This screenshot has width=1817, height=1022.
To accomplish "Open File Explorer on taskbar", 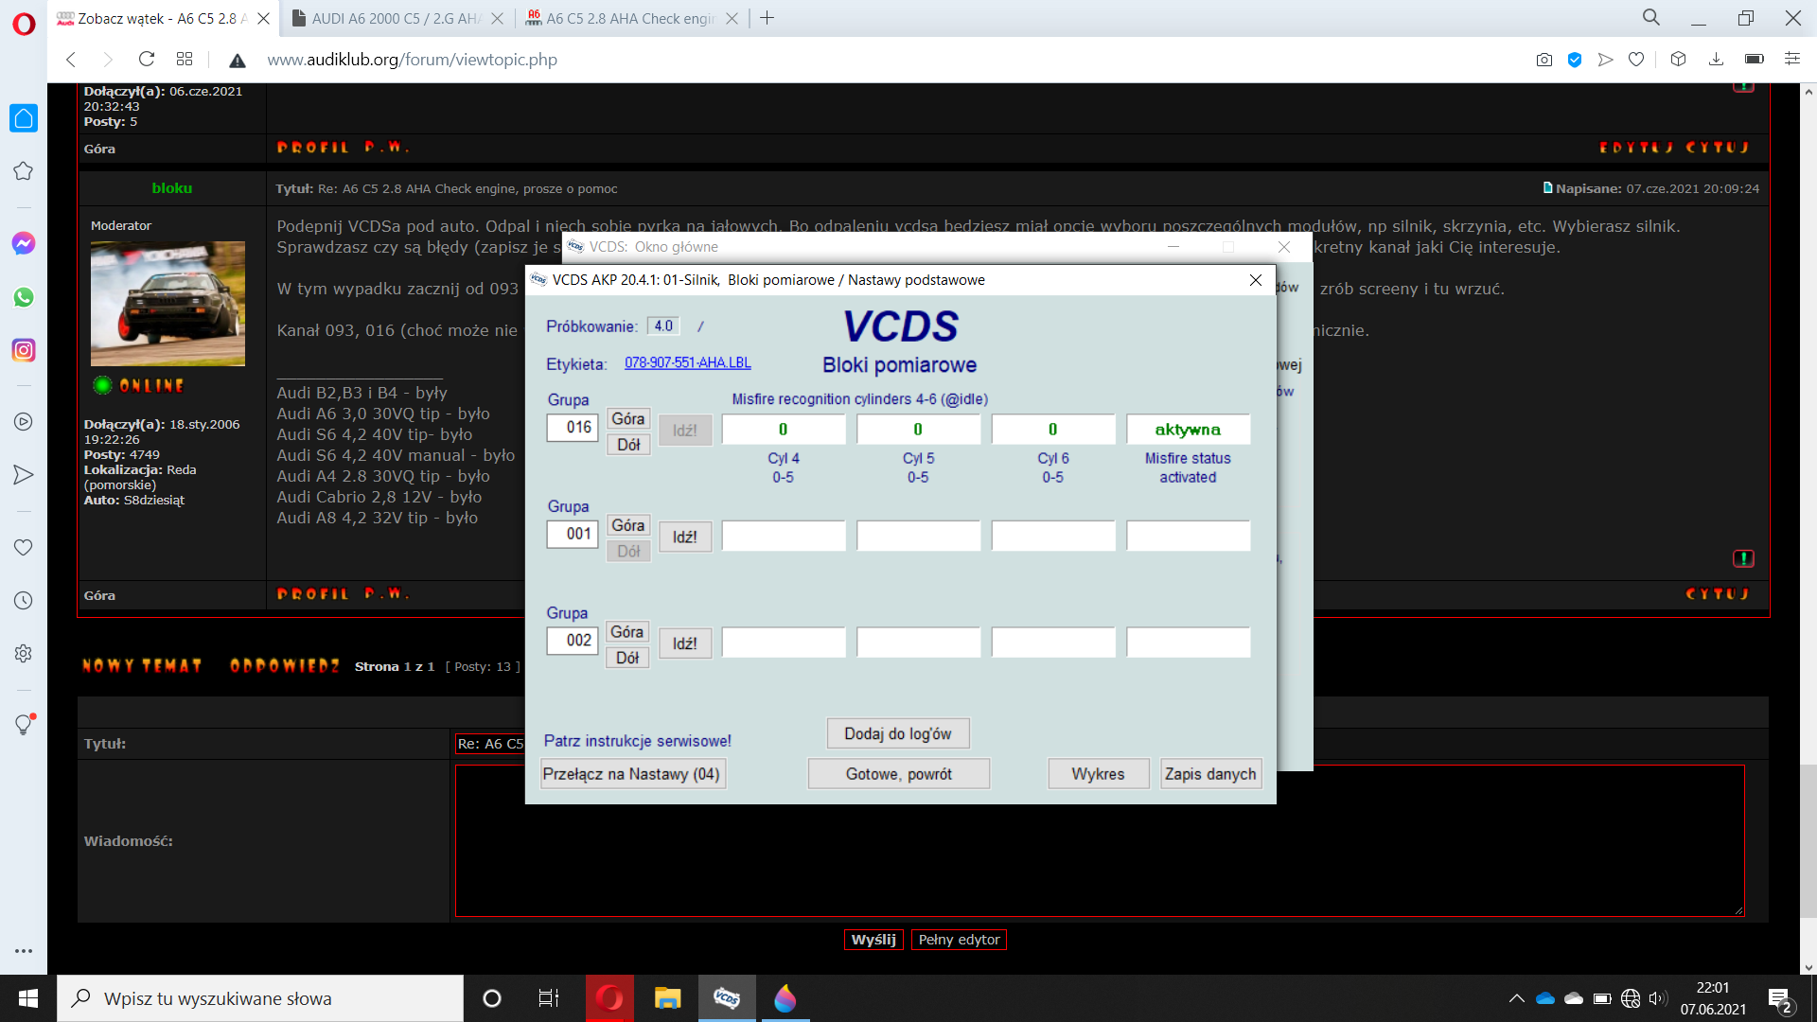I will tap(668, 998).
